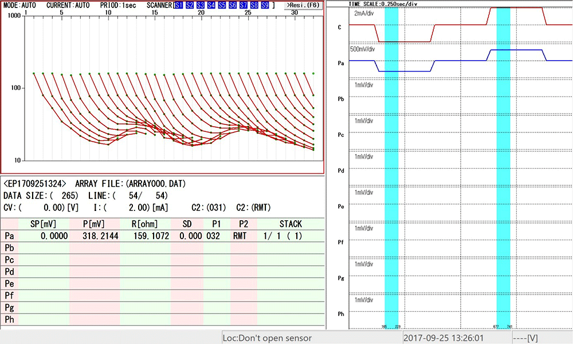Click the Pa row label in table
Viewport: 573px width, 344px height.
point(9,236)
